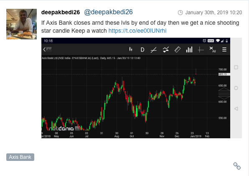Click the deepakbedi26 display name
249x176 pixels.
(x=61, y=12)
